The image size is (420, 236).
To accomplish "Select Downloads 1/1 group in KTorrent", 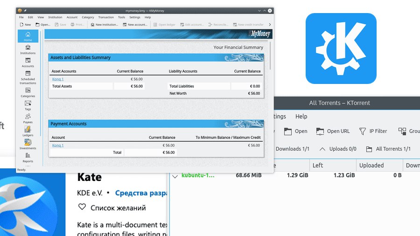I will (x=292, y=149).
